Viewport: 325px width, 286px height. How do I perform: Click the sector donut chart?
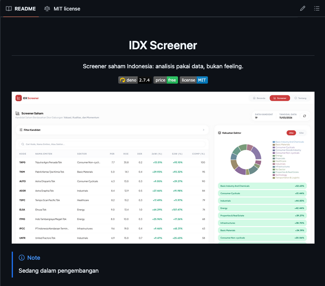246,160
